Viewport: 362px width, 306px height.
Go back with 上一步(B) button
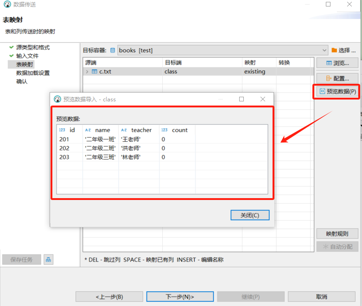[109, 297]
